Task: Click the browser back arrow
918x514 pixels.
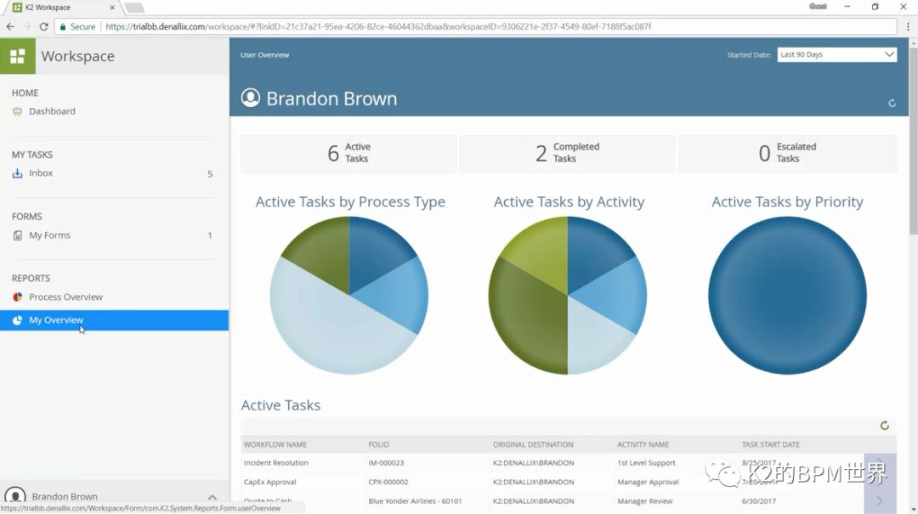Action: tap(10, 26)
